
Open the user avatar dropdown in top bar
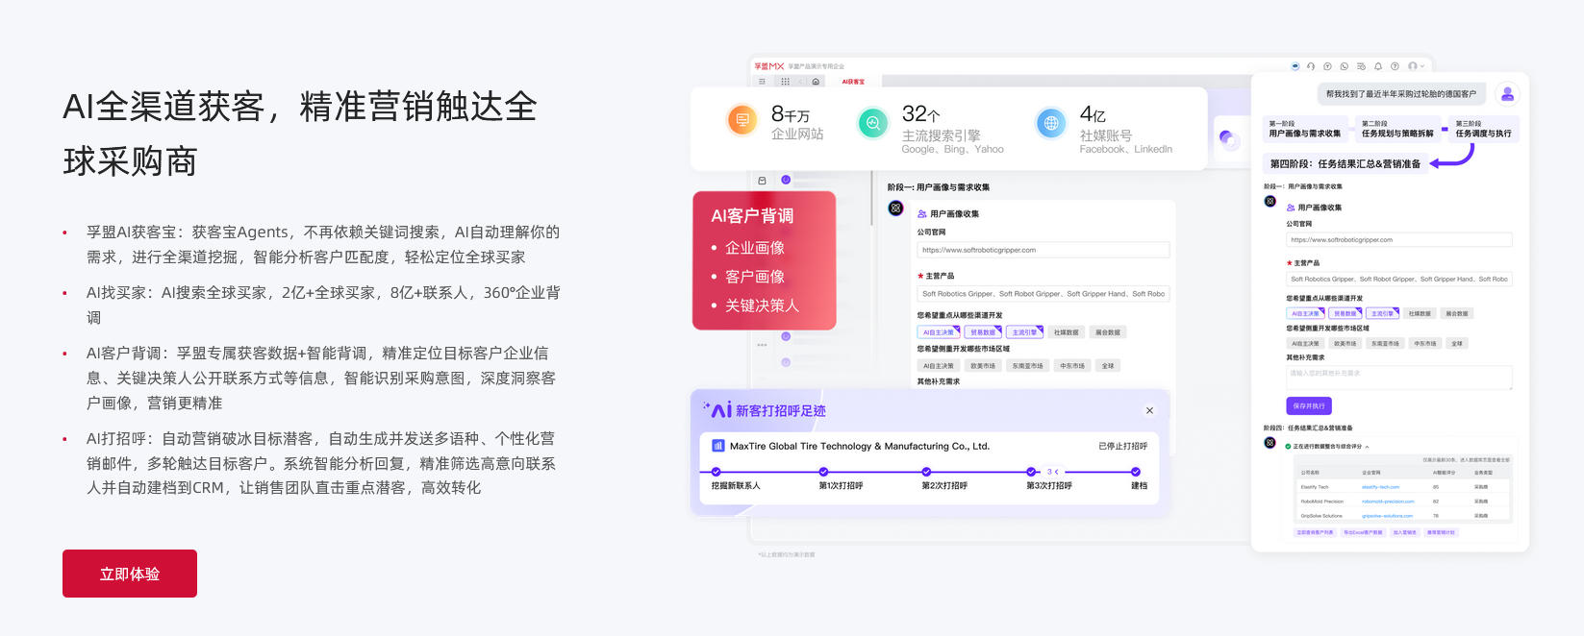tap(1416, 66)
